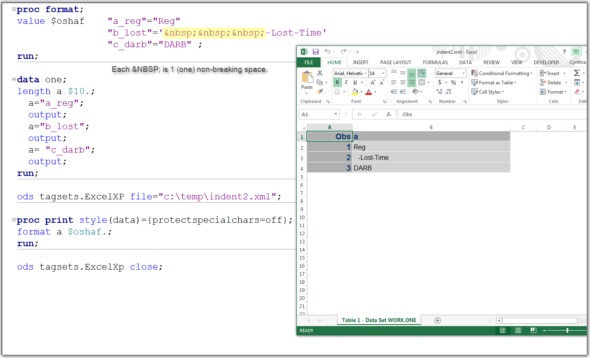Click the AutoSum icon
The image size is (590, 358).
point(577,73)
